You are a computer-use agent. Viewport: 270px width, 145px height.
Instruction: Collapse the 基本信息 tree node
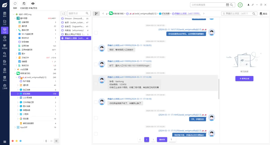pyautogui.click(x=15, y=18)
